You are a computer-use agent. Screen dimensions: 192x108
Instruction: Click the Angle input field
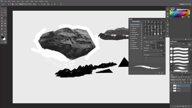pyautogui.click(x=152, y=45)
